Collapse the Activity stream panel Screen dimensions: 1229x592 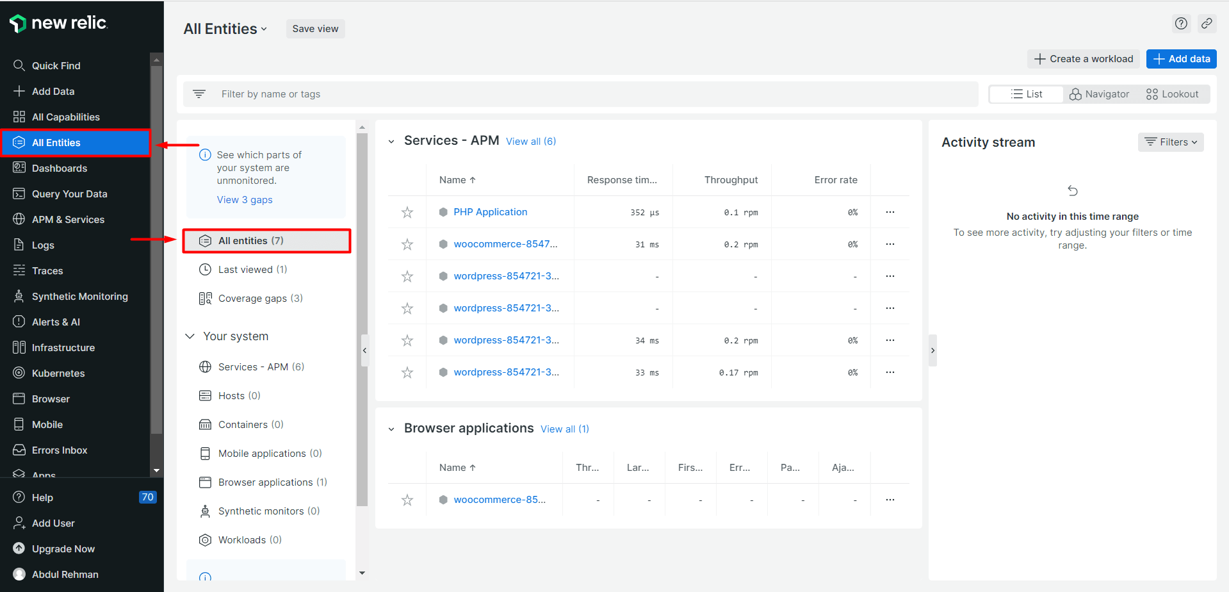(932, 350)
